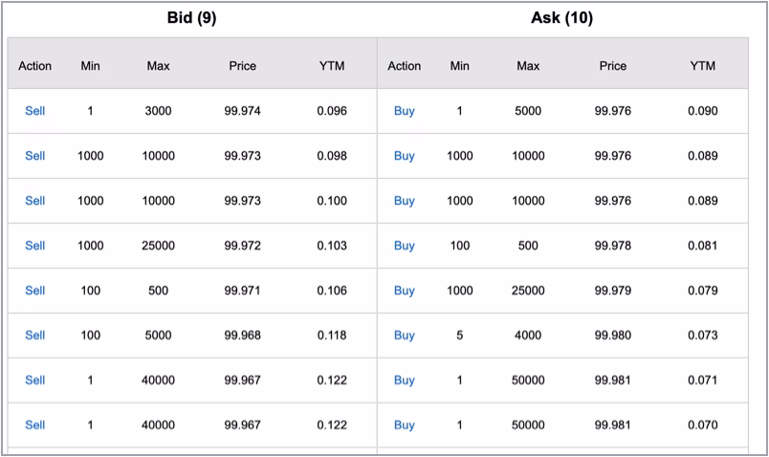769x457 pixels.
Task: Click Buy on the ask with YTM 0.071
Action: click(x=404, y=381)
